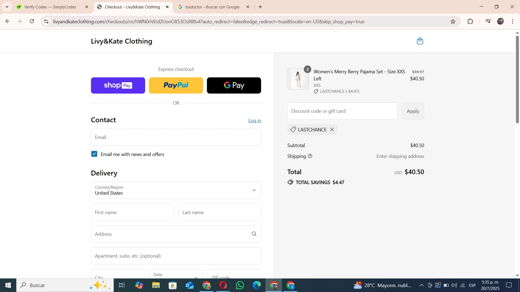Switch to Checkout - Livy&Kate Clothing tab
This screenshot has height=292, width=520.
point(132,7)
